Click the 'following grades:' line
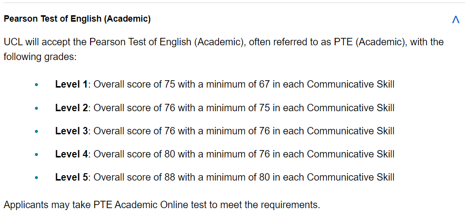The width and height of the screenshot is (467, 216). 40,57
